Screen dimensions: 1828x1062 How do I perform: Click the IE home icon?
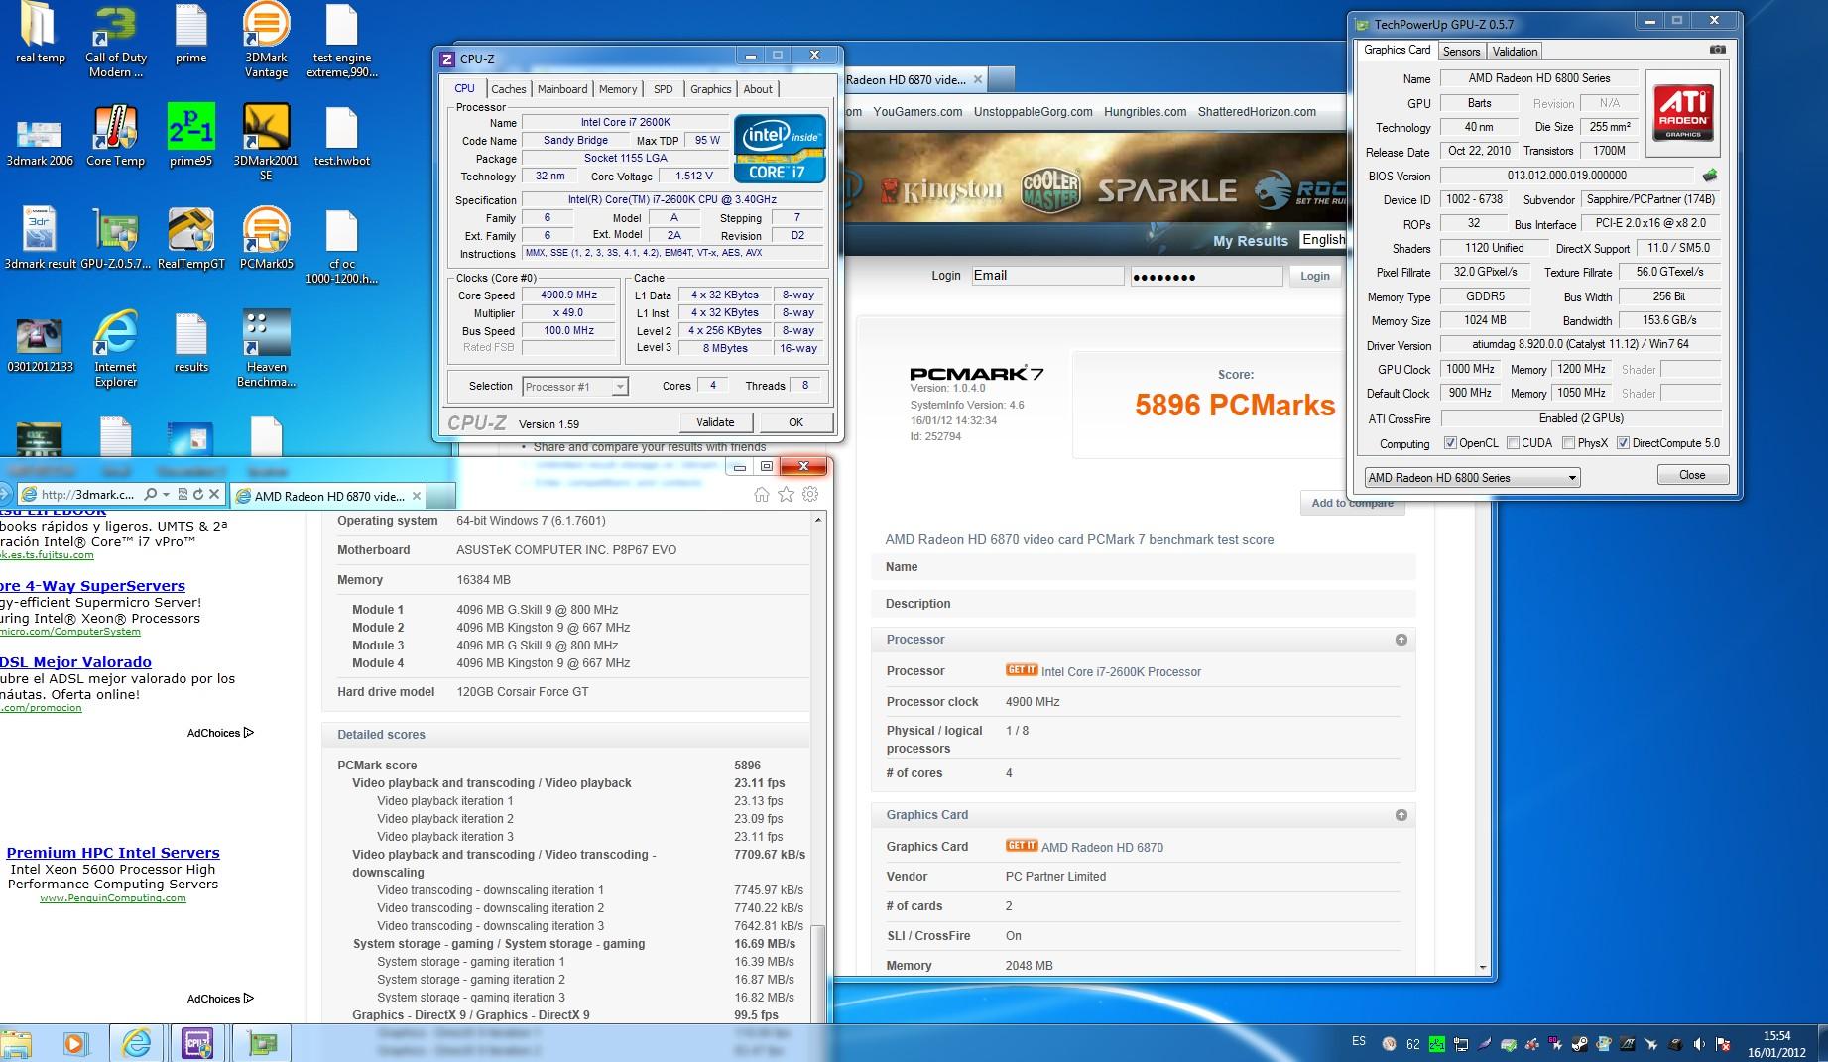762,494
